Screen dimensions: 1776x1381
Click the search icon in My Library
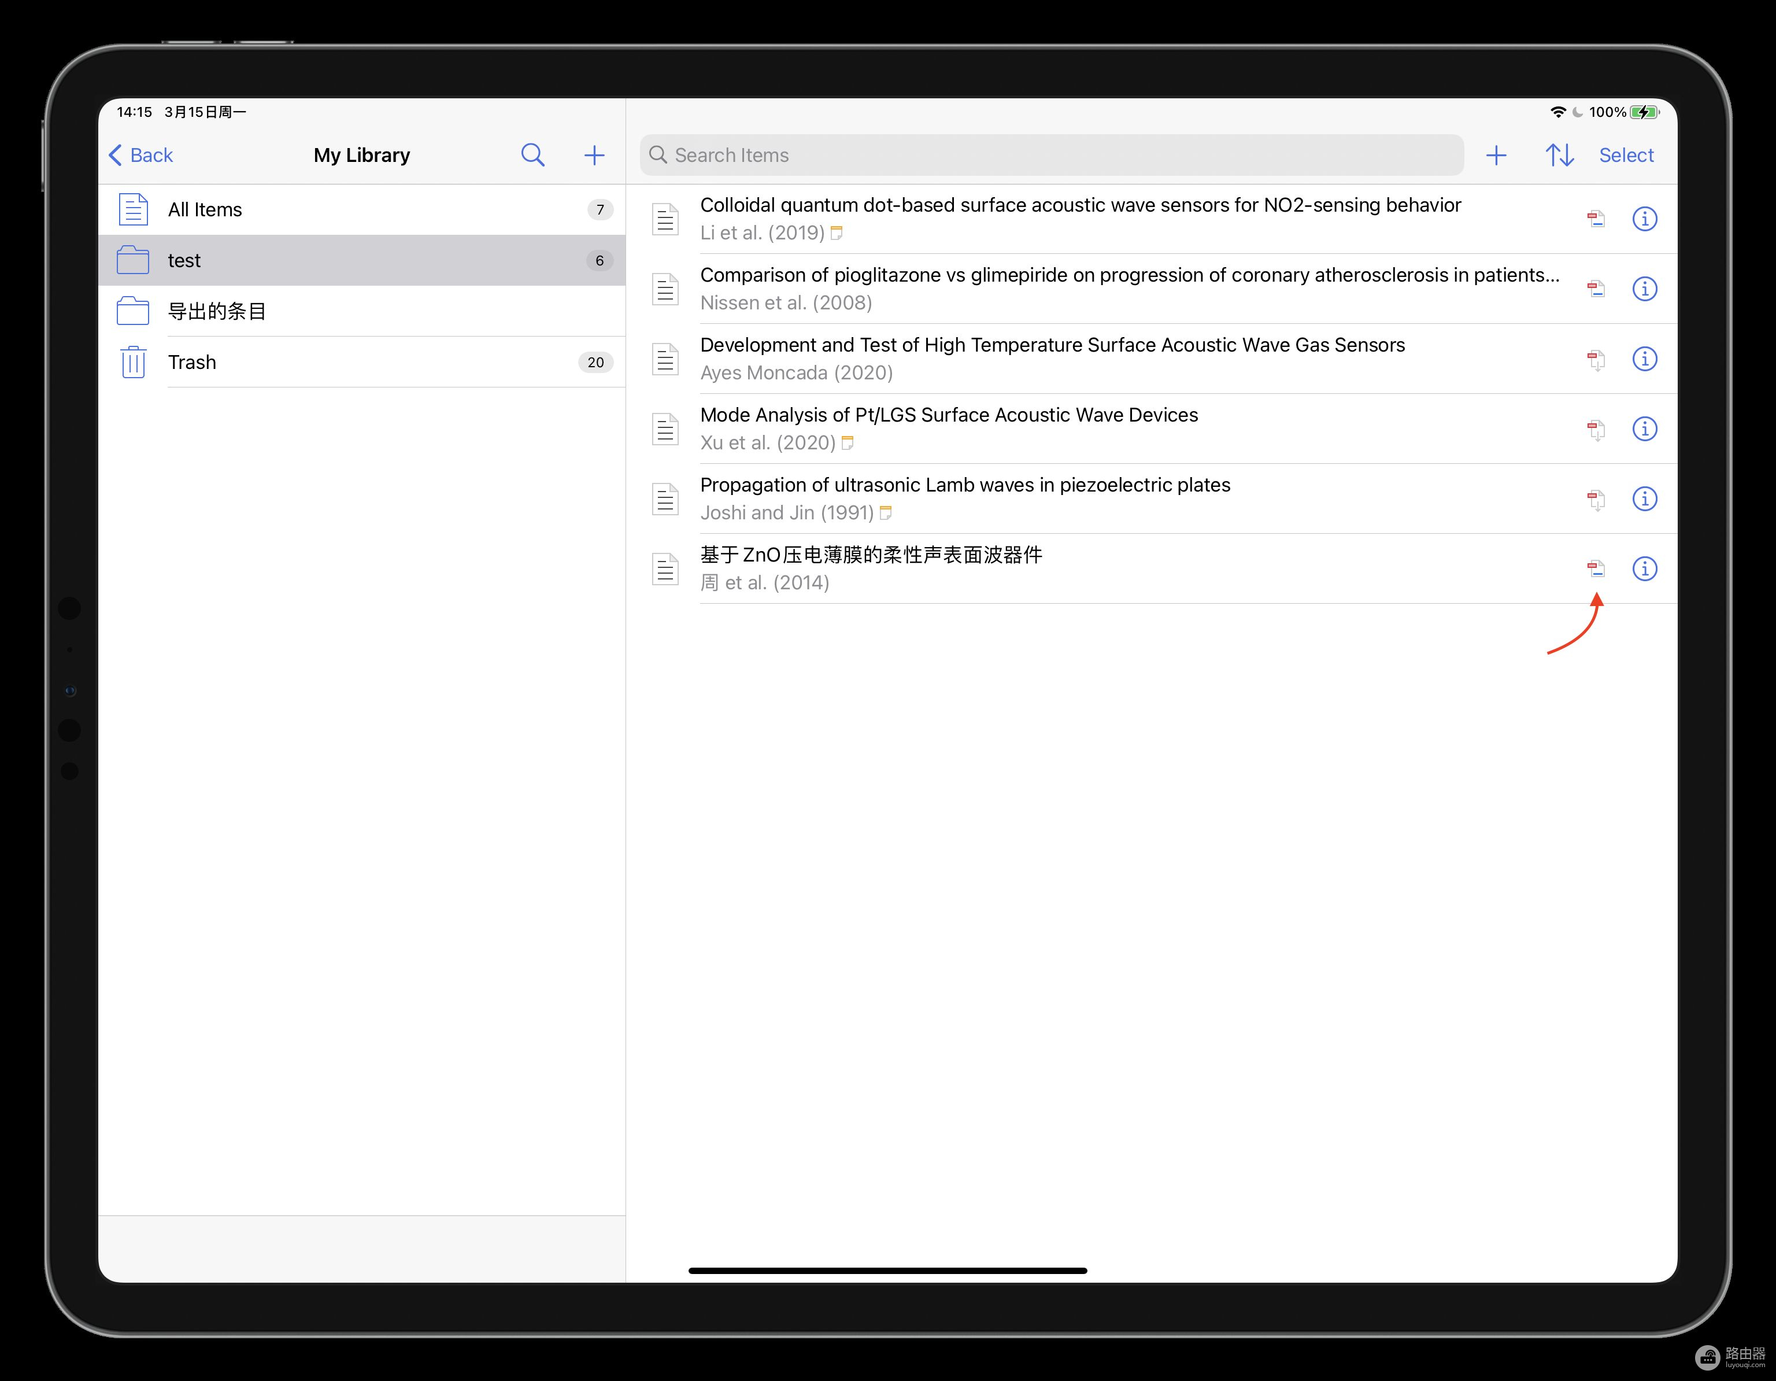point(532,154)
